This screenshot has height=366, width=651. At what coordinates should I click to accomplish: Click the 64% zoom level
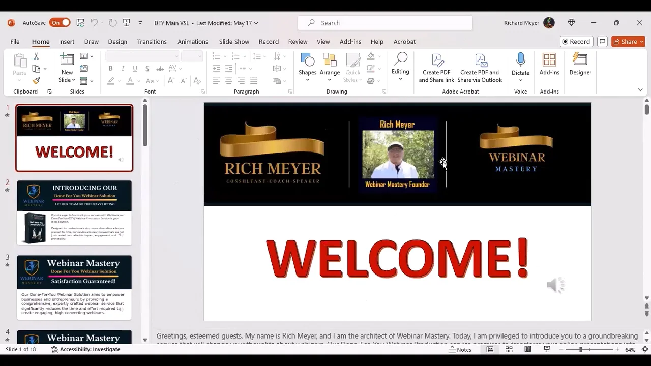tap(630, 350)
